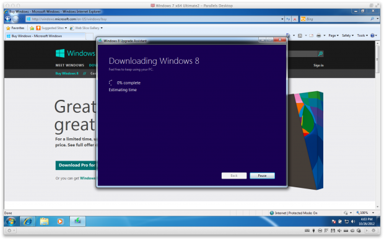384x240 pixels.
Task: Click the Parallels floppy disk icon
Action: click(x=333, y=231)
